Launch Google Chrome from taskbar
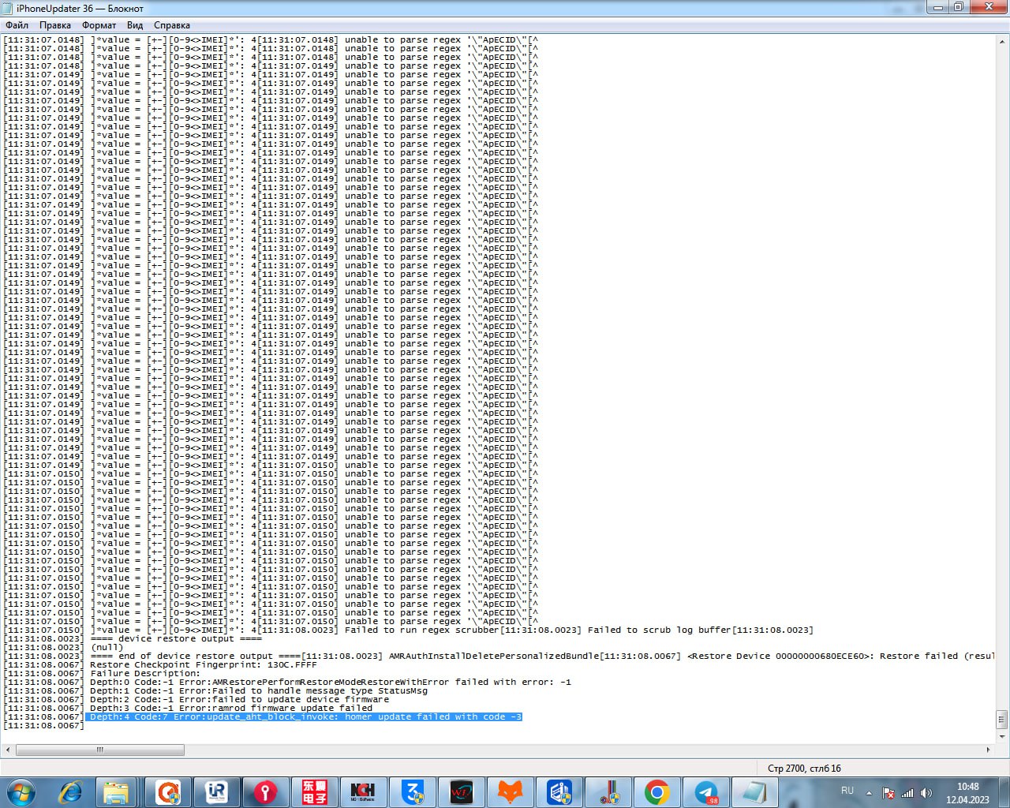The width and height of the screenshot is (1010, 808). point(656,792)
